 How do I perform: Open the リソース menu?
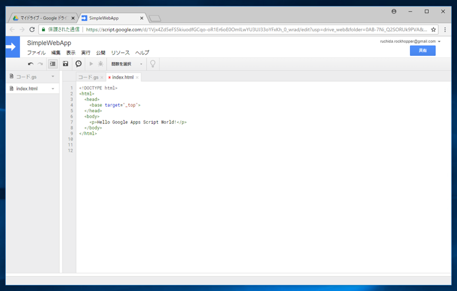click(x=120, y=53)
